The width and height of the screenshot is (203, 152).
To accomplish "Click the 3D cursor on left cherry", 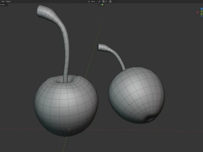I will click(x=69, y=130).
